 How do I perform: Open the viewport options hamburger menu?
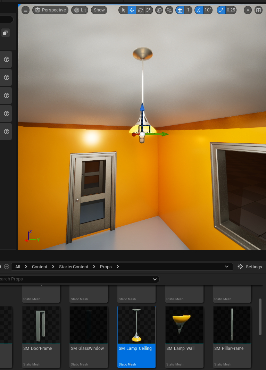coord(25,10)
